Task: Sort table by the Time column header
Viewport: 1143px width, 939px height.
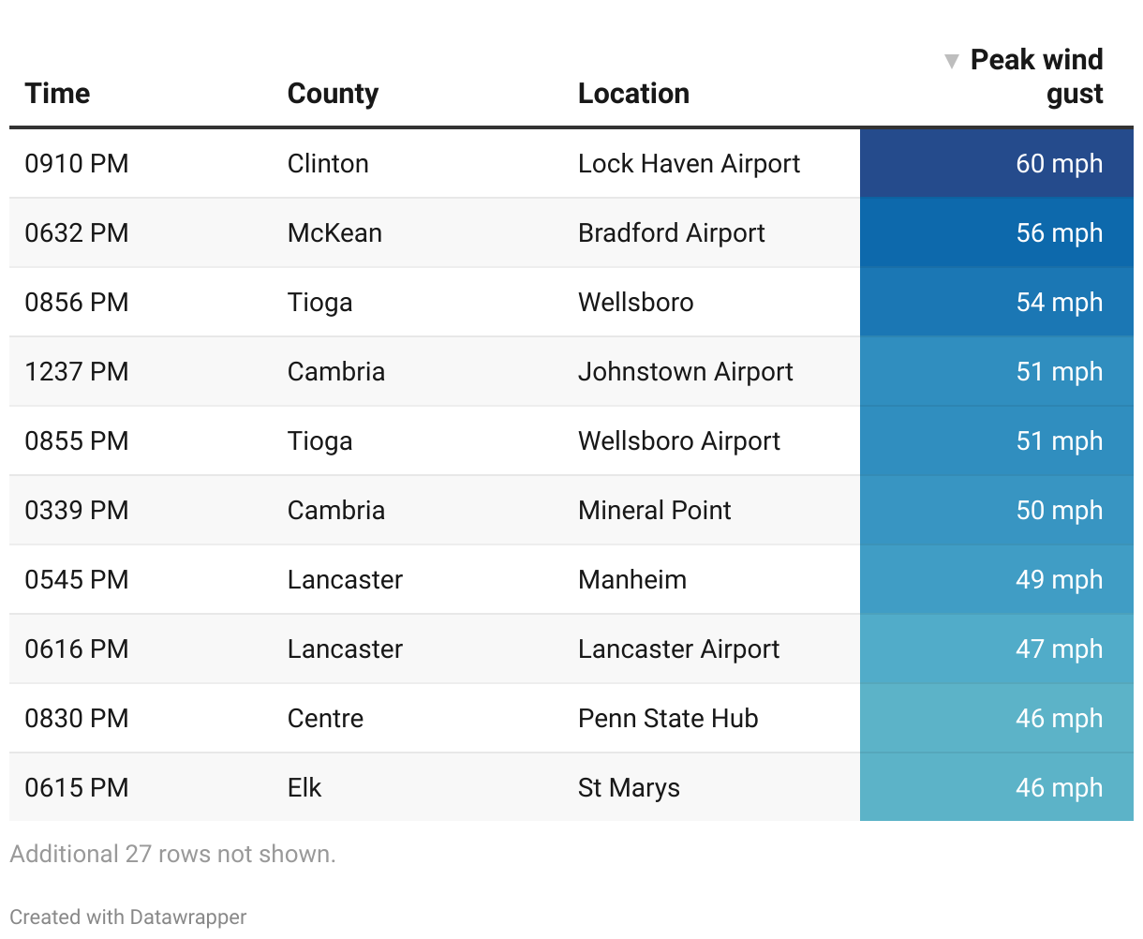Action: [58, 94]
